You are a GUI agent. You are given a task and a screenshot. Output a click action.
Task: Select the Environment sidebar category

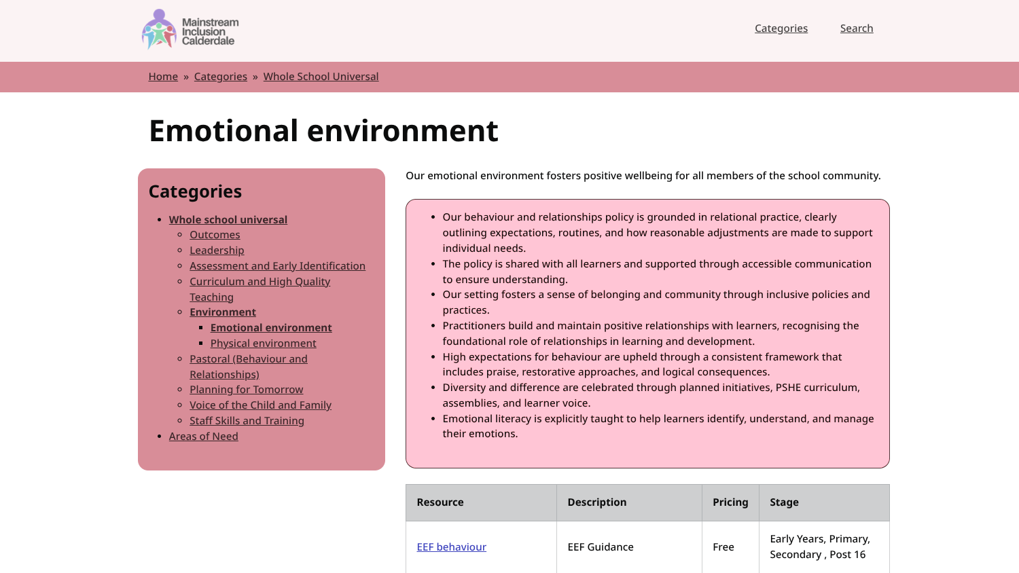click(x=223, y=312)
